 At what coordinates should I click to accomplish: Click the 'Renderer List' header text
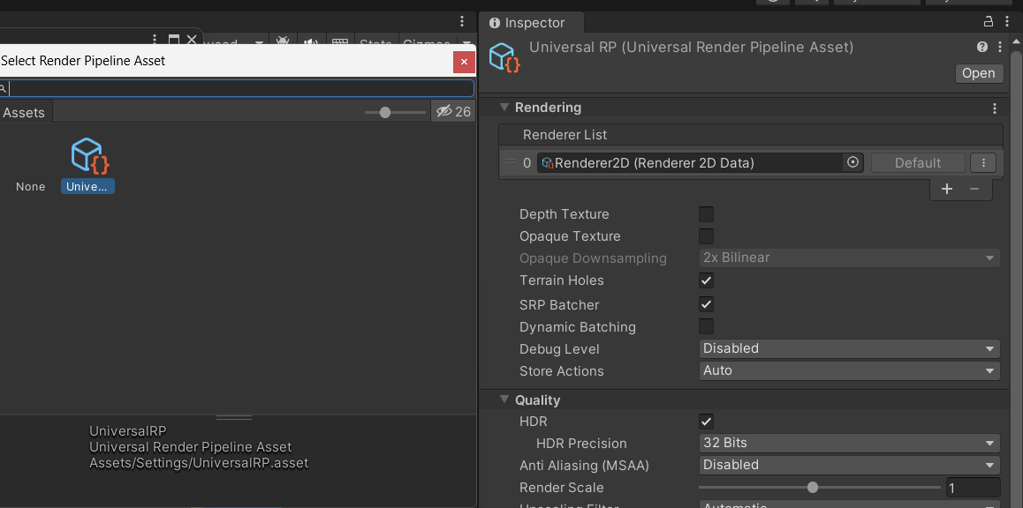tap(565, 135)
